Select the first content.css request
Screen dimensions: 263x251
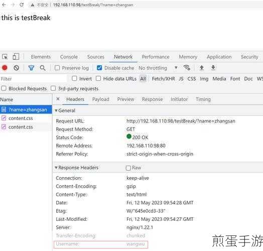[26, 118]
